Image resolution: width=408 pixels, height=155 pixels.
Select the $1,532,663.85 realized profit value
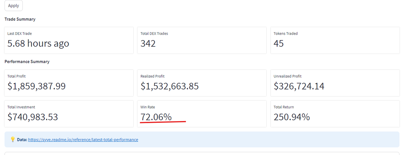point(170,86)
